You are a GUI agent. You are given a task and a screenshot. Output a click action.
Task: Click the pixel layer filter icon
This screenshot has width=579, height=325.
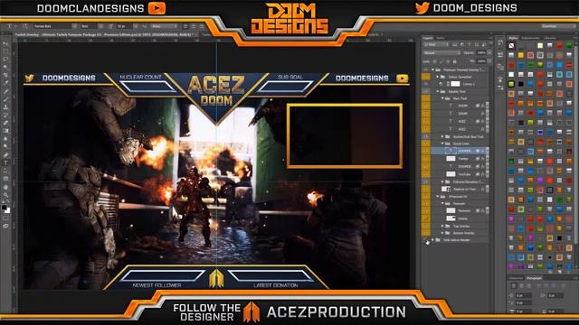click(x=455, y=44)
